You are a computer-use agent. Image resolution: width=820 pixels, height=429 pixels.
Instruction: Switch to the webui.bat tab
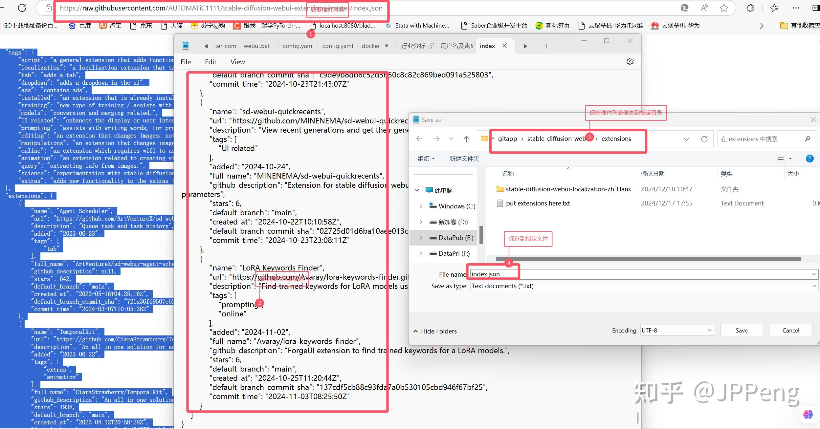pyautogui.click(x=256, y=46)
